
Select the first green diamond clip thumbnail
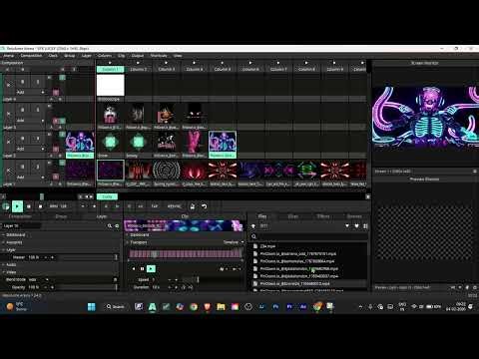pyautogui.click(x=111, y=142)
